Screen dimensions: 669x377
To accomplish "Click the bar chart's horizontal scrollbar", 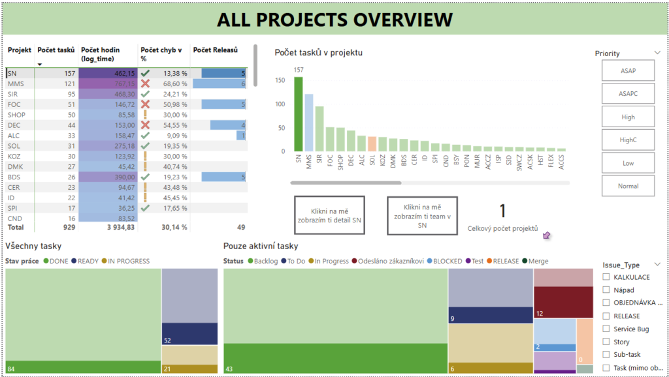I will coord(346,183).
